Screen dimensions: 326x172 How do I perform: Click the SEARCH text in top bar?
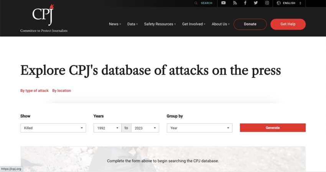(x=206, y=3)
